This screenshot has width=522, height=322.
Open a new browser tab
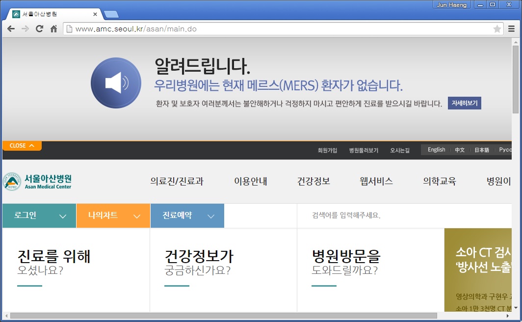[x=111, y=14]
